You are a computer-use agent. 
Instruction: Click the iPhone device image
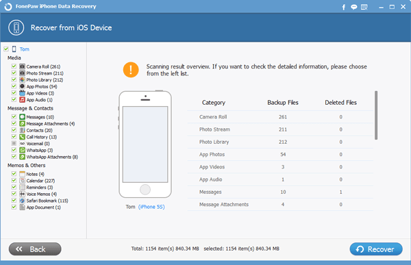coord(145,144)
